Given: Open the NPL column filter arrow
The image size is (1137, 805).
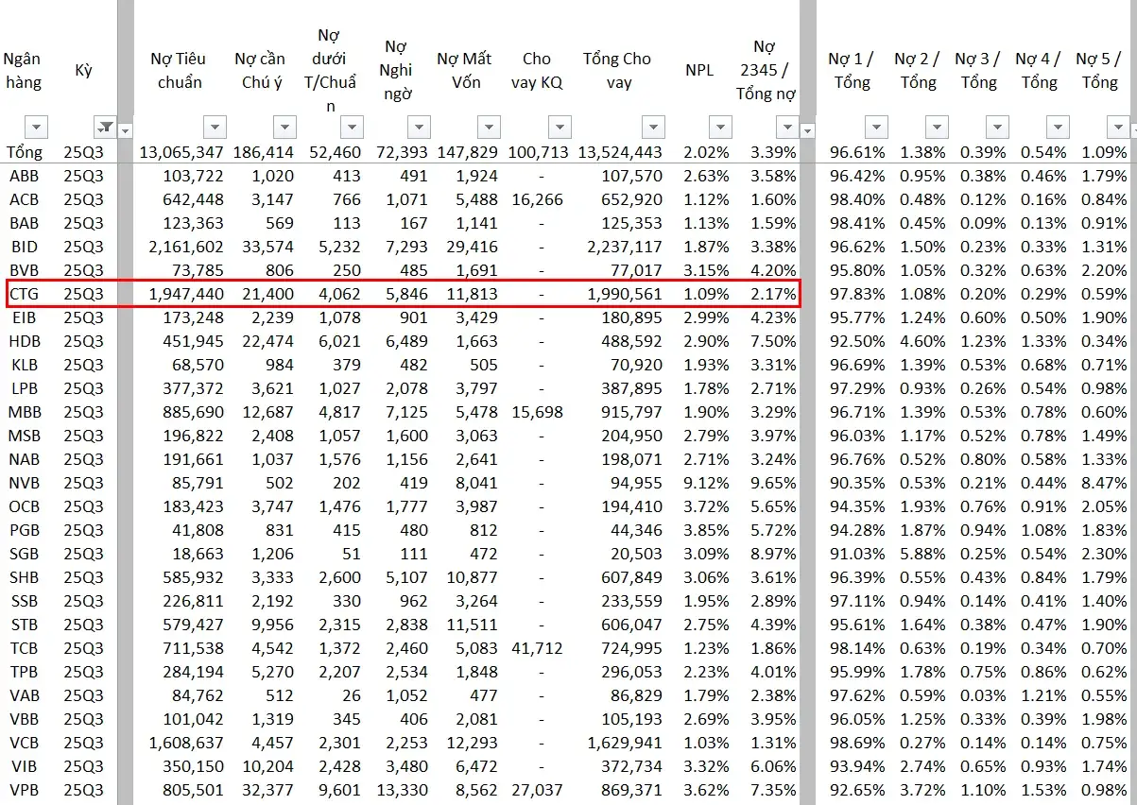Looking at the screenshot, I should (x=720, y=127).
